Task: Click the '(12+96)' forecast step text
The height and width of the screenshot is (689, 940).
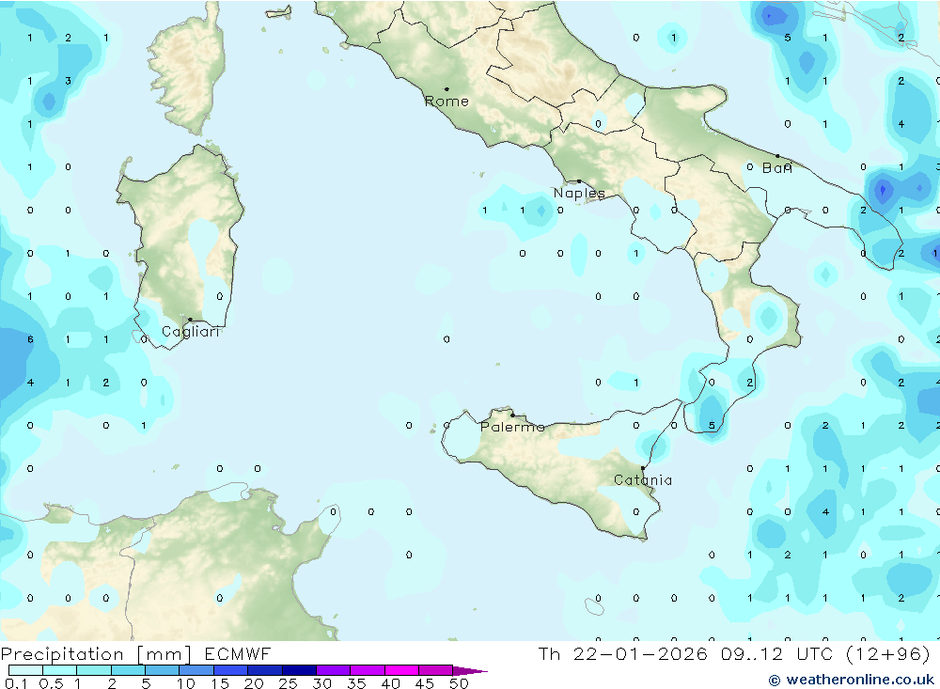Action: coord(888,654)
